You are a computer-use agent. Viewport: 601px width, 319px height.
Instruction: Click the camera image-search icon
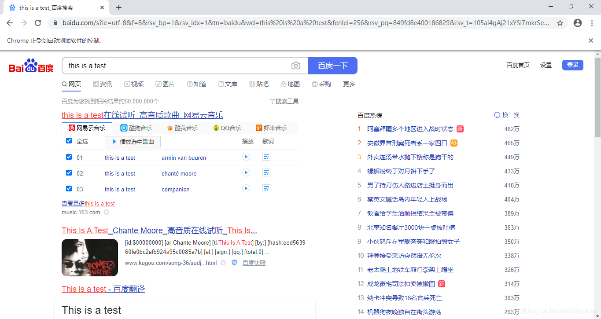296,66
